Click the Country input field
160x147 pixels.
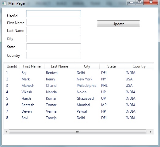click(54, 55)
